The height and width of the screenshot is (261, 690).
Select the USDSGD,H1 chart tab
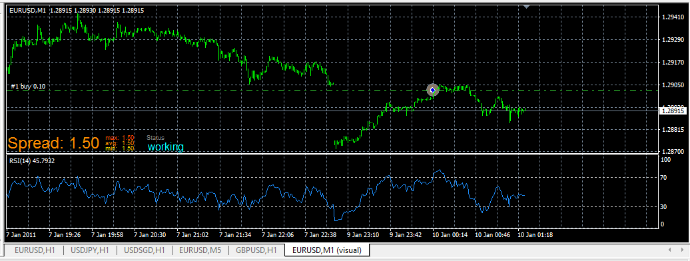pyautogui.click(x=145, y=250)
